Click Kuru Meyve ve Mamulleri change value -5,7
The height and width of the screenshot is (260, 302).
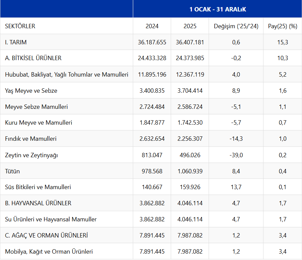236,123
